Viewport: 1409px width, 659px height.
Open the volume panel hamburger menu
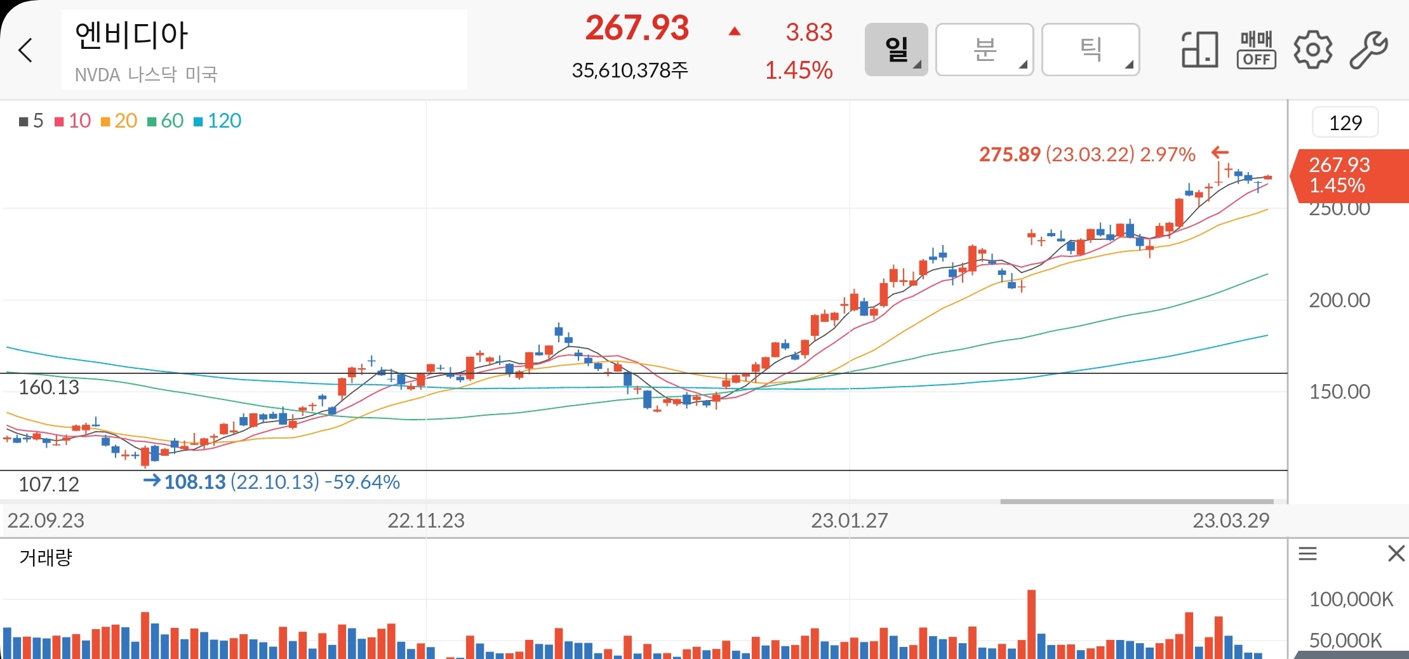pyautogui.click(x=1307, y=554)
